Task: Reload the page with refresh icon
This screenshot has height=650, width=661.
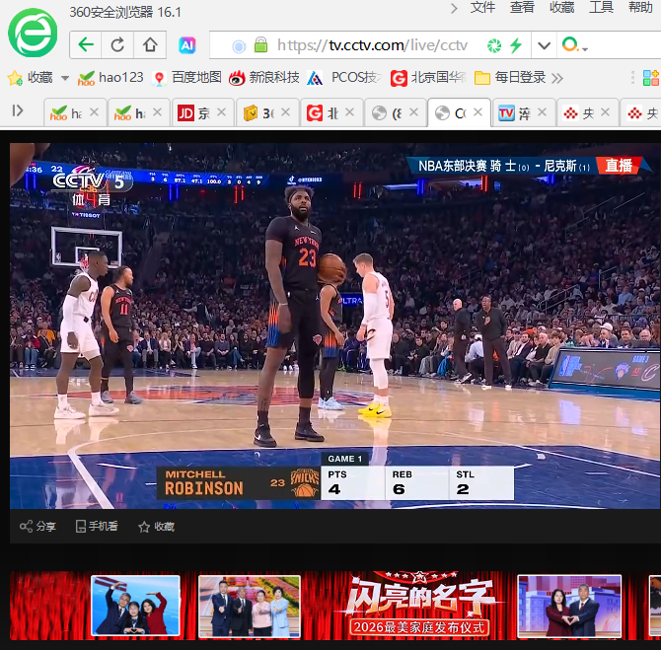Action: [117, 44]
